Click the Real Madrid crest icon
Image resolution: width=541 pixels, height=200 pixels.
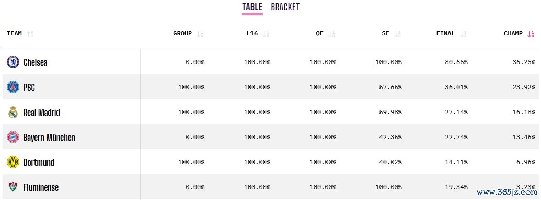(x=13, y=113)
